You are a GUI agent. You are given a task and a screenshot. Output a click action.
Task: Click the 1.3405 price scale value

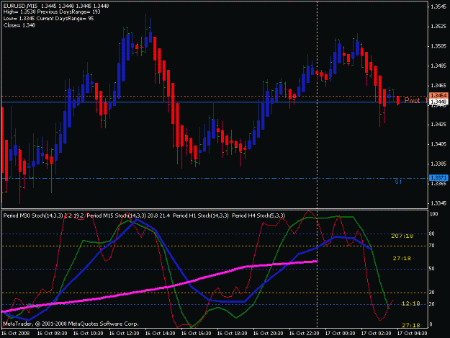(438, 144)
